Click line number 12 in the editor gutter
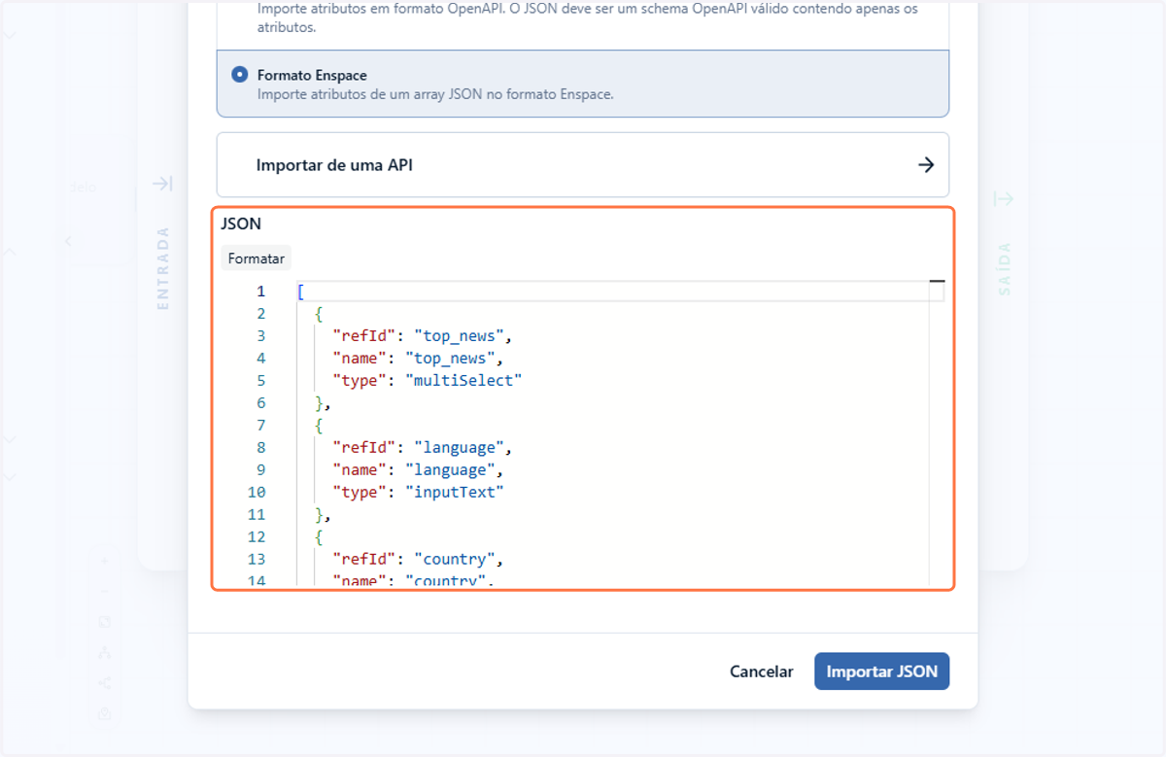The width and height of the screenshot is (1166, 757). coord(257,537)
